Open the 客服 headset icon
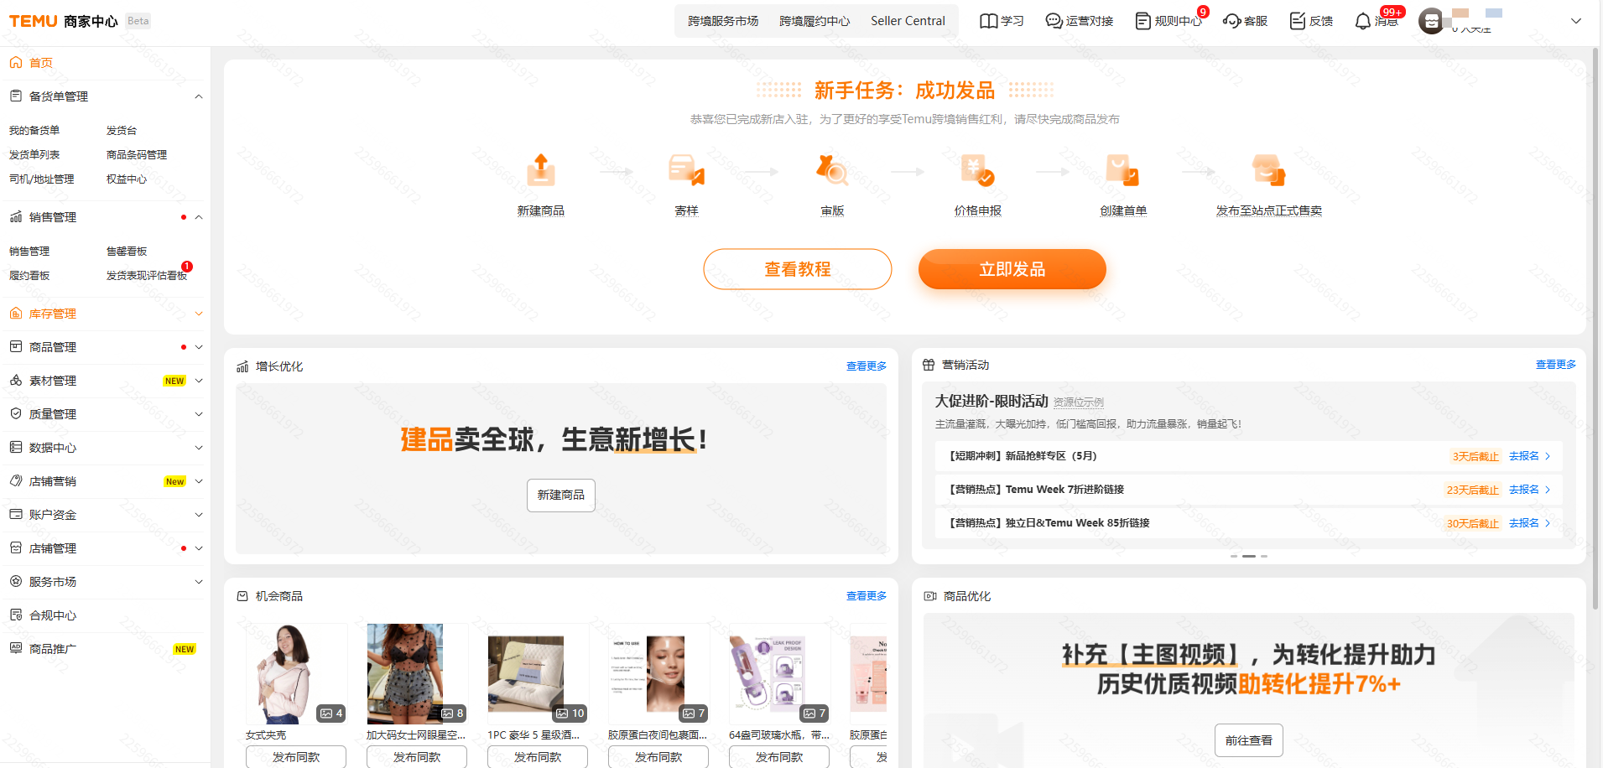The height and width of the screenshot is (768, 1603). [x=1231, y=21]
